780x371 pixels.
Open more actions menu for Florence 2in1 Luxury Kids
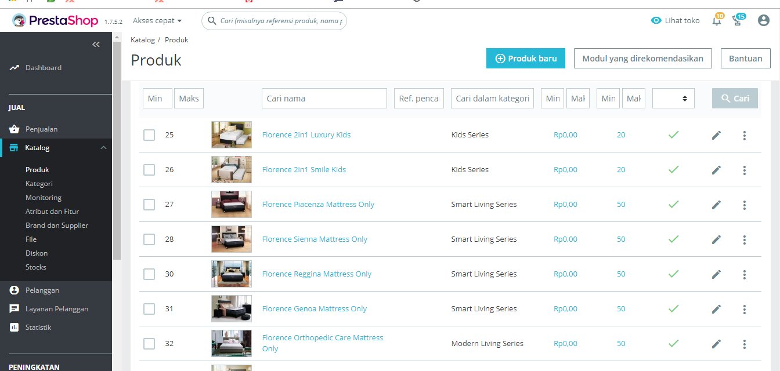[745, 136]
